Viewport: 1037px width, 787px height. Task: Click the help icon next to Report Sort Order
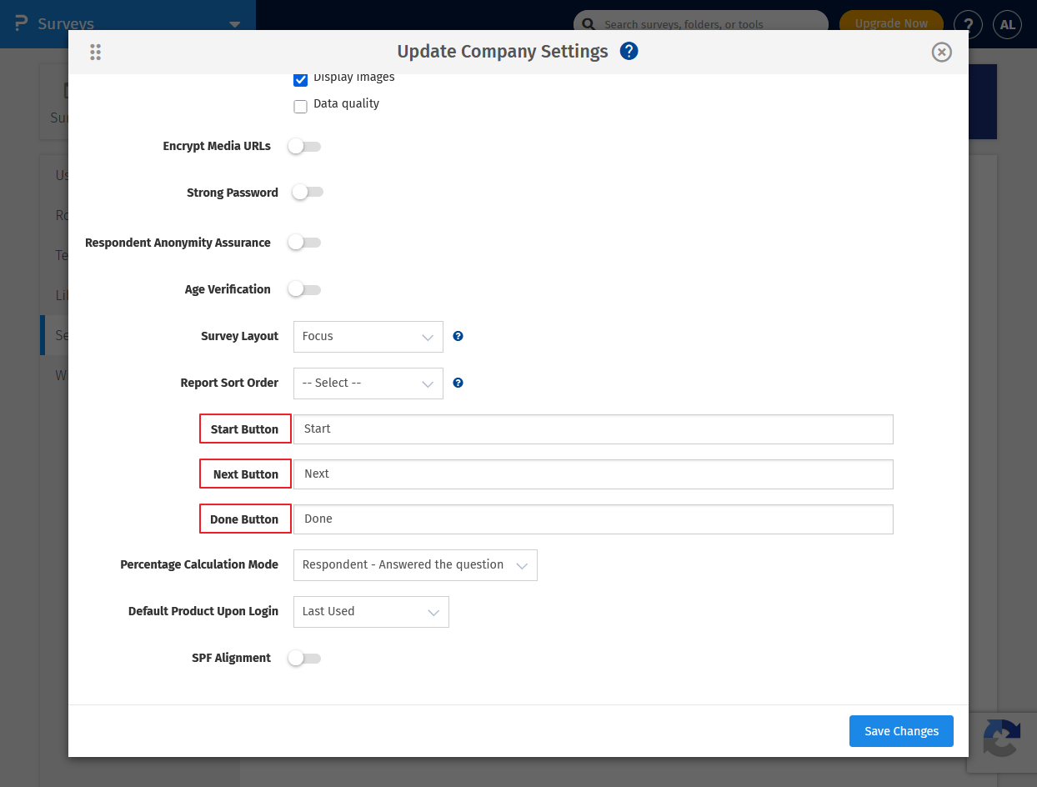458,383
